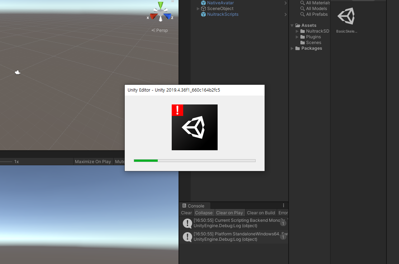Select the Assets folder in Project
The height and width of the screenshot is (264, 399).
coord(309,25)
